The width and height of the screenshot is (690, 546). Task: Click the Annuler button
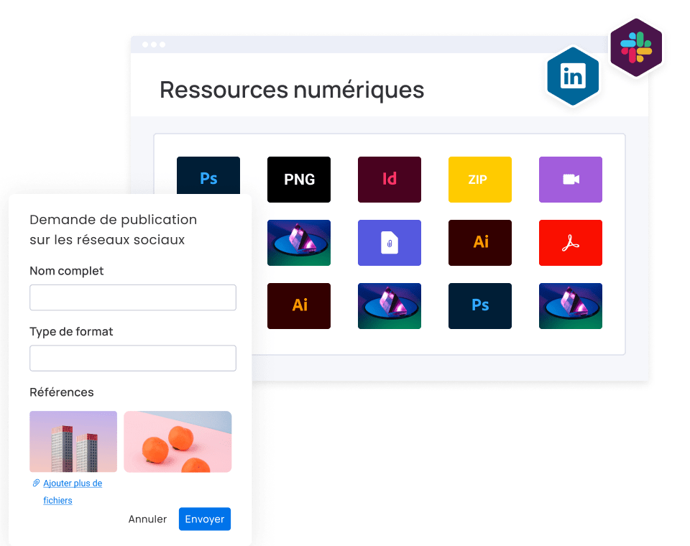point(147,519)
